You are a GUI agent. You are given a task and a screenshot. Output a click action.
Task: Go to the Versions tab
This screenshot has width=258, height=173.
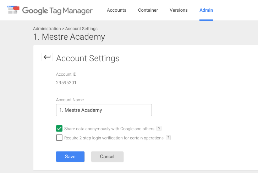(179, 10)
